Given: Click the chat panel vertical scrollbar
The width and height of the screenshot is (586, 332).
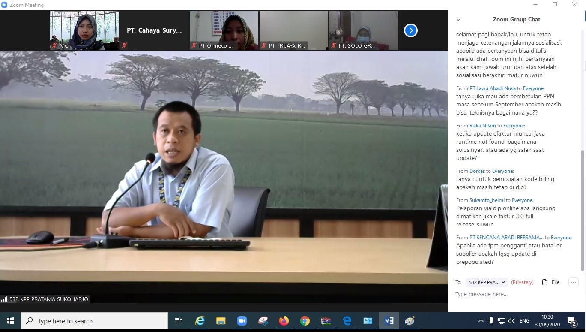Looking at the screenshot, I should [582, 210].
